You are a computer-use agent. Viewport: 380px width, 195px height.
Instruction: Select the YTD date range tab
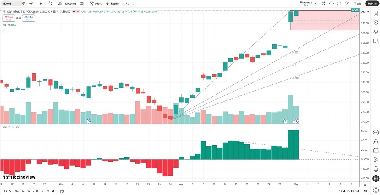[x=35, y=191]
